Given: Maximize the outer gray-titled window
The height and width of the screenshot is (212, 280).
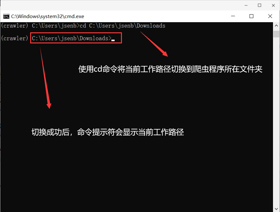Looking at the screenshot, I should click(259, 5).
